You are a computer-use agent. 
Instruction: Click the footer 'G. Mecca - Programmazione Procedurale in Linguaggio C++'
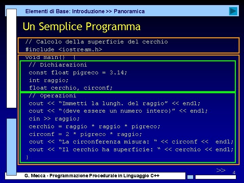92,176
